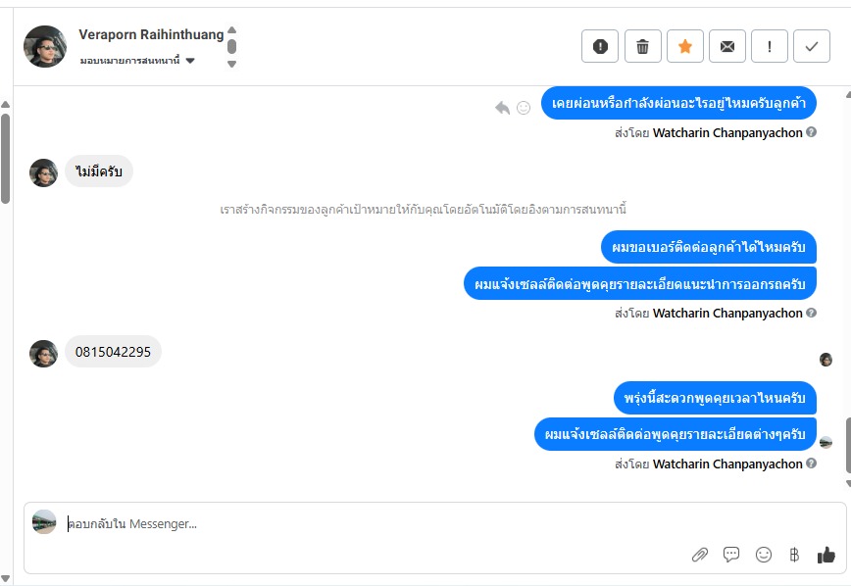Open emoji reaction smiley beside top message
The width and height of the screenshot is (851, 586).
[x=524, y=107]
